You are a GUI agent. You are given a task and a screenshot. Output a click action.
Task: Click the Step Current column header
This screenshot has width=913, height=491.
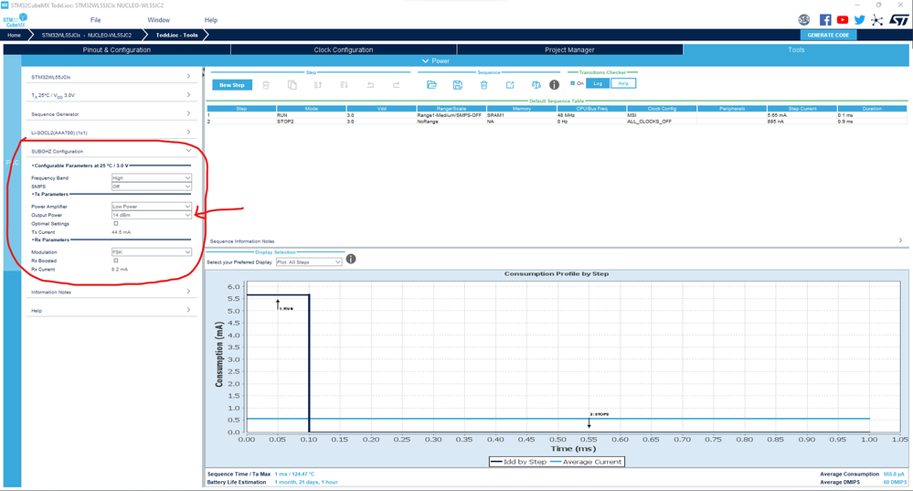point(802,108)
